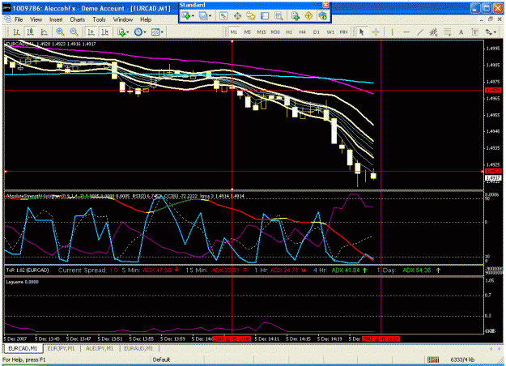Screen dimensions: 506x366
Task: Select the Text Label (T) tool
Action: [474, 32]
